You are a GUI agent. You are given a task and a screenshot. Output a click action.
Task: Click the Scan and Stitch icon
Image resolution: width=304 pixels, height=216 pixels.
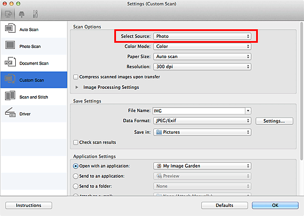coord(10,96)
